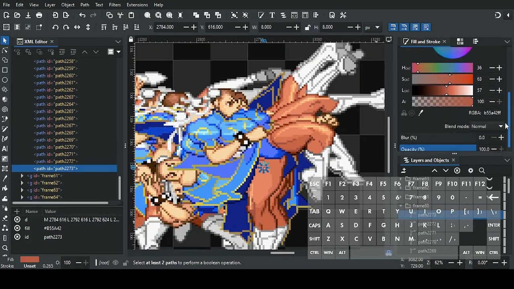Toggle width and height ratio lock
The image size is (514, 289).
308,27
